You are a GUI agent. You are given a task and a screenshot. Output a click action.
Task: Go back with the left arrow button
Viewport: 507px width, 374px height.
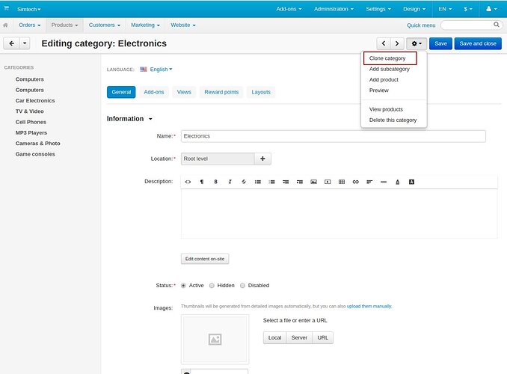click(x=12, y=43)
